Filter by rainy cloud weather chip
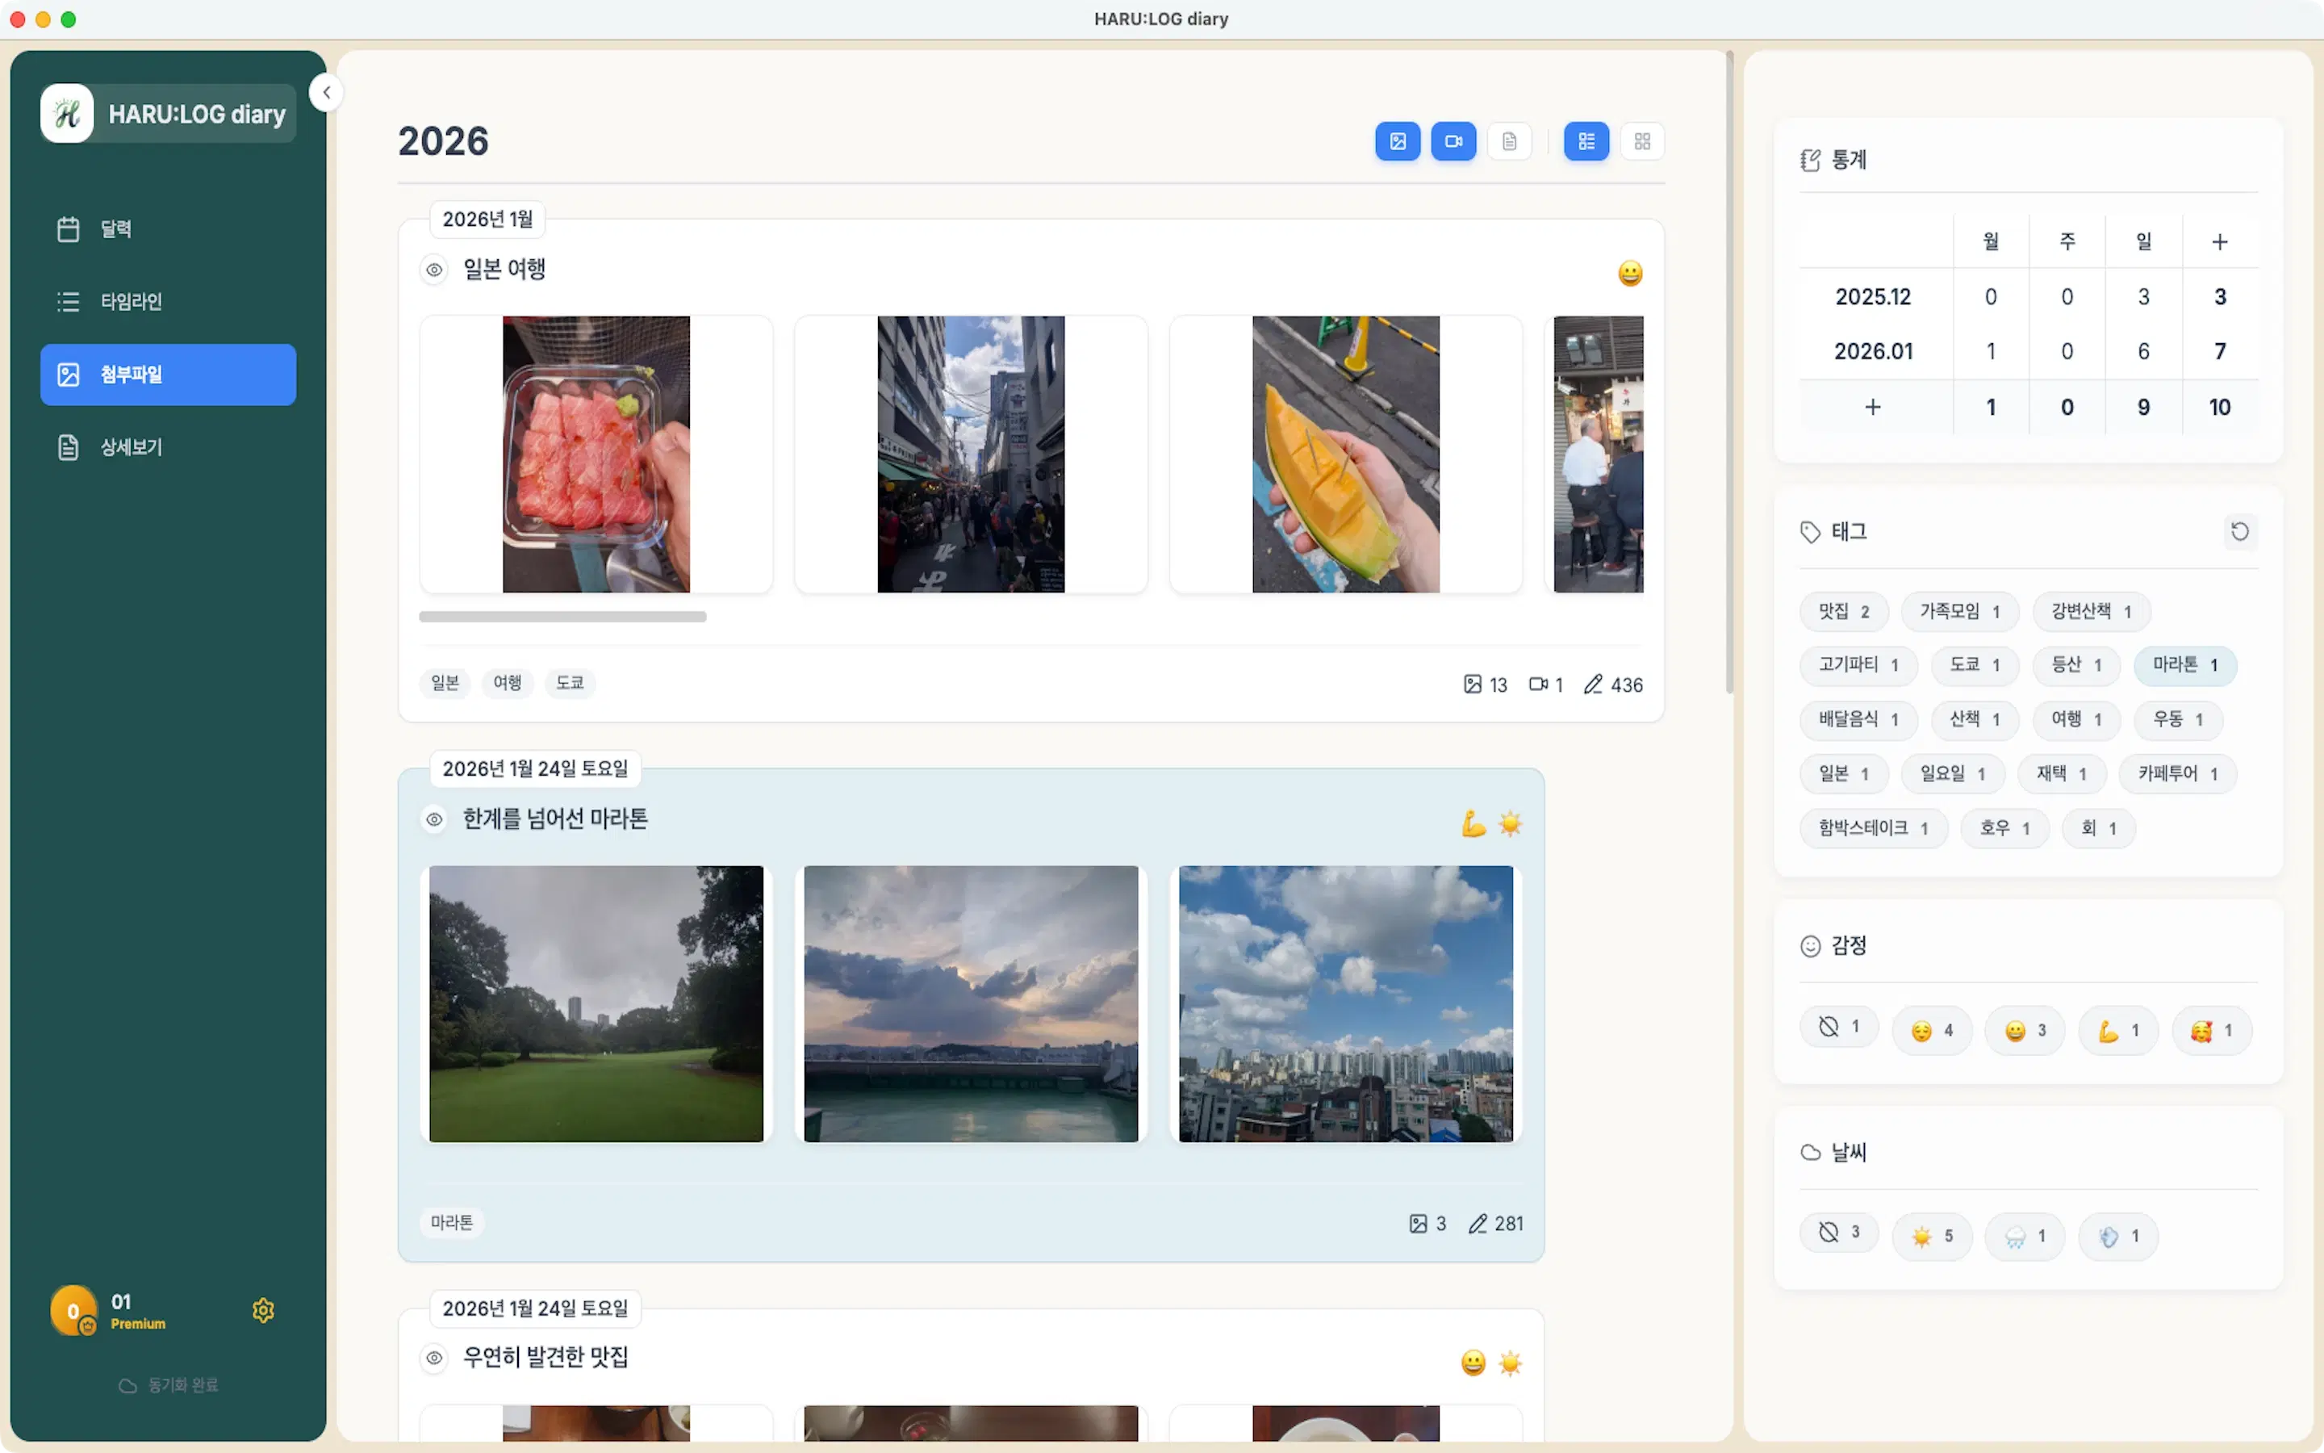Screen dimensions: 2324x1453 point(2025,1237)
